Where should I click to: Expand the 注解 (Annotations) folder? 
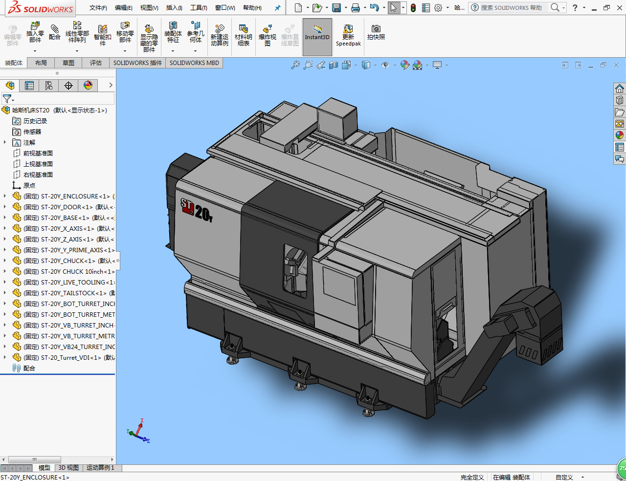[x=5, y=142]
